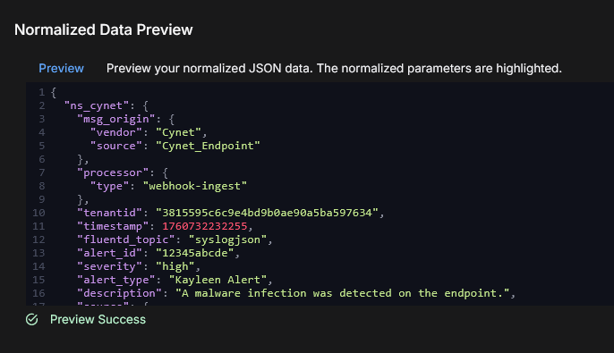Select the Normalized Data Preview heading

point(104,29)
